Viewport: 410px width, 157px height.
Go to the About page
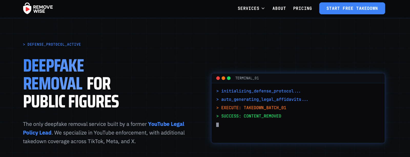tap(279, 8)
